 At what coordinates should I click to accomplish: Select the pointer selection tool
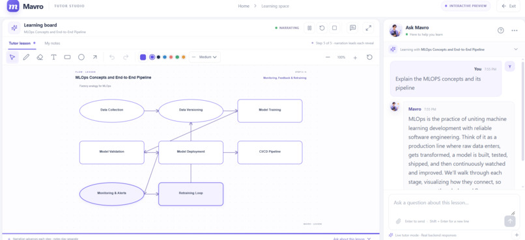[12, 57]
